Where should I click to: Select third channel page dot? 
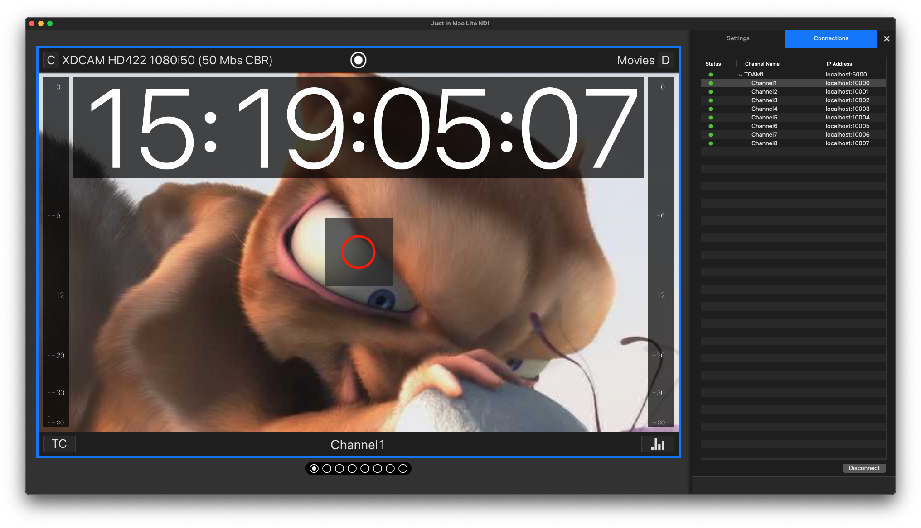(x=339, y=469)
